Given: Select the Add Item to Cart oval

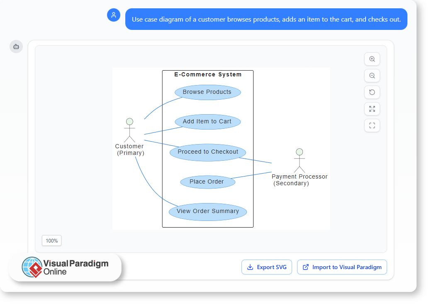Looking at the screenshot, I should (x=207, y=122).
